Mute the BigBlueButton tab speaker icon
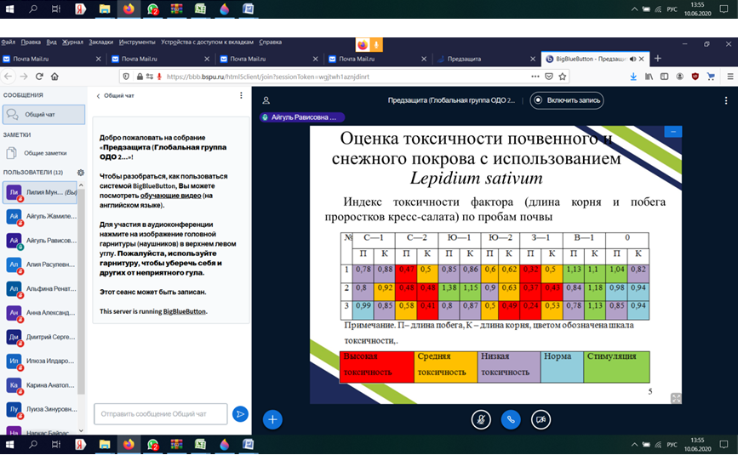The width and height of the screenshot is (738, 455). 632,59
